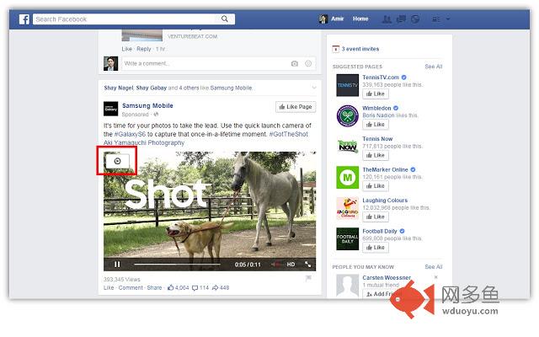The height and width of the screenshot is (337, 539).
Task: Click the Facebook logo icon
Action: click(24, 19)
